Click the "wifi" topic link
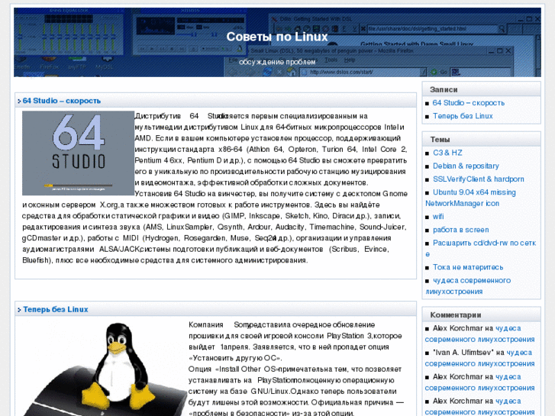The height and width of the screenshot is (416, 555). tap(439, 217)
